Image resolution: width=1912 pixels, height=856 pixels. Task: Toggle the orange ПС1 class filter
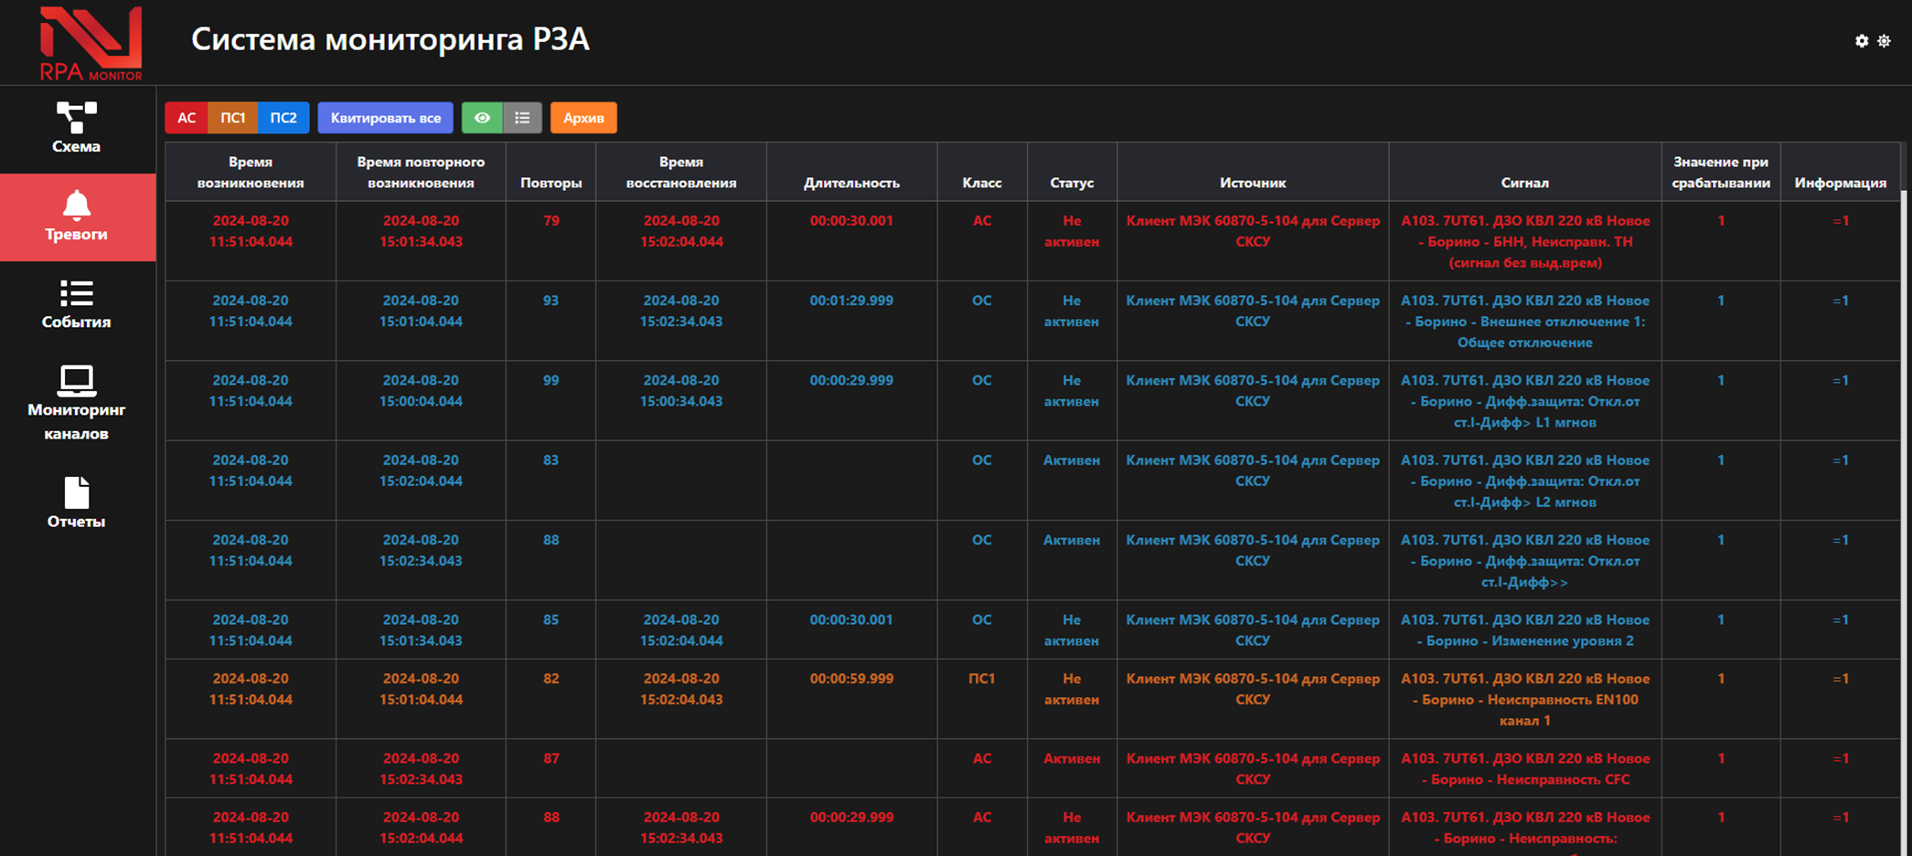coord(232,118)
